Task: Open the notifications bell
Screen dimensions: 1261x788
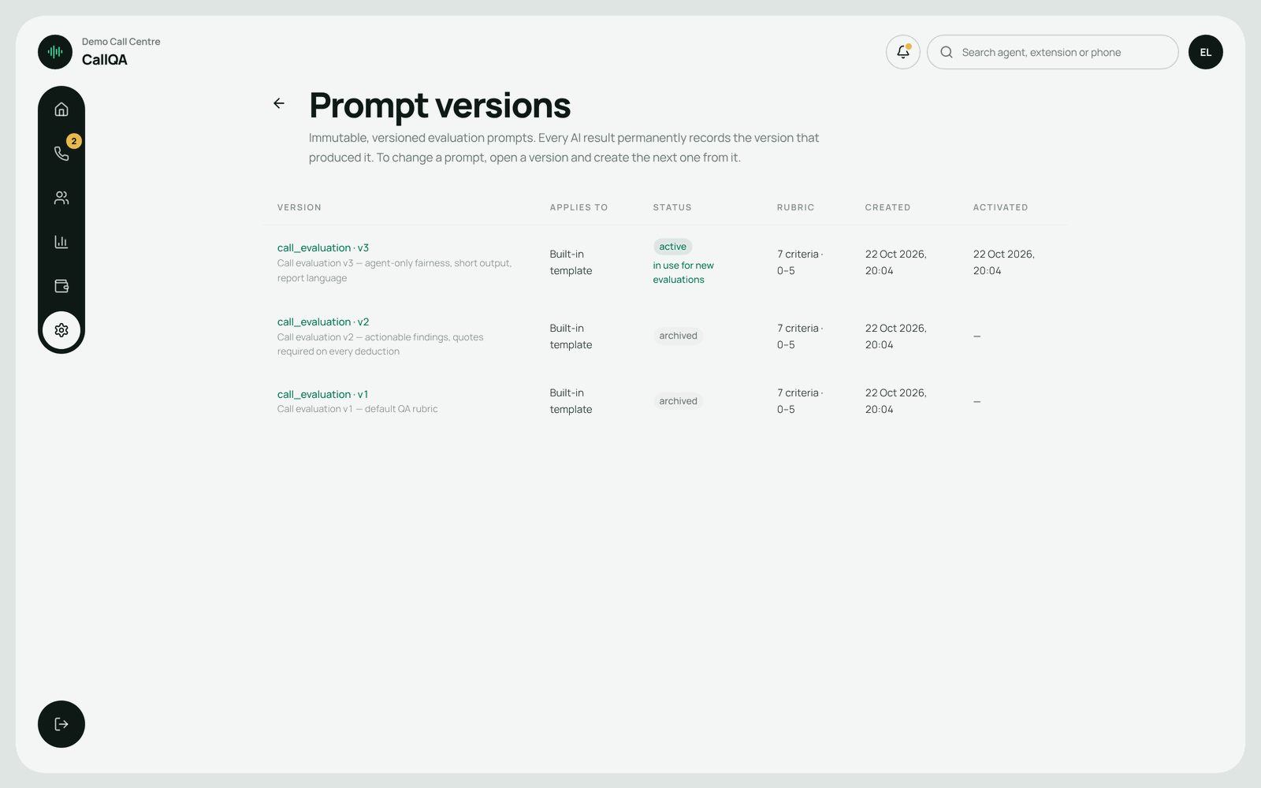Action: [x=903, y=52]
